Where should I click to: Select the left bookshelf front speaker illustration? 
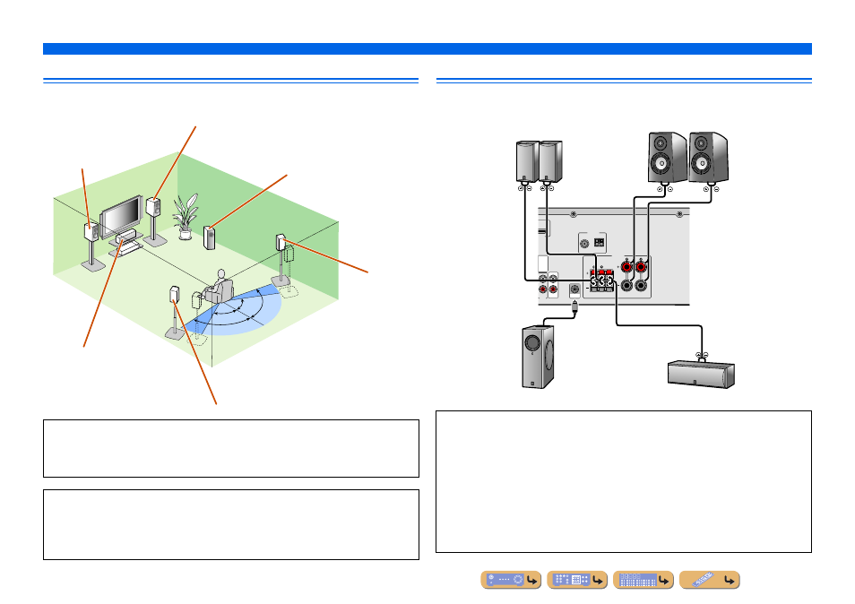click(668, 157)
